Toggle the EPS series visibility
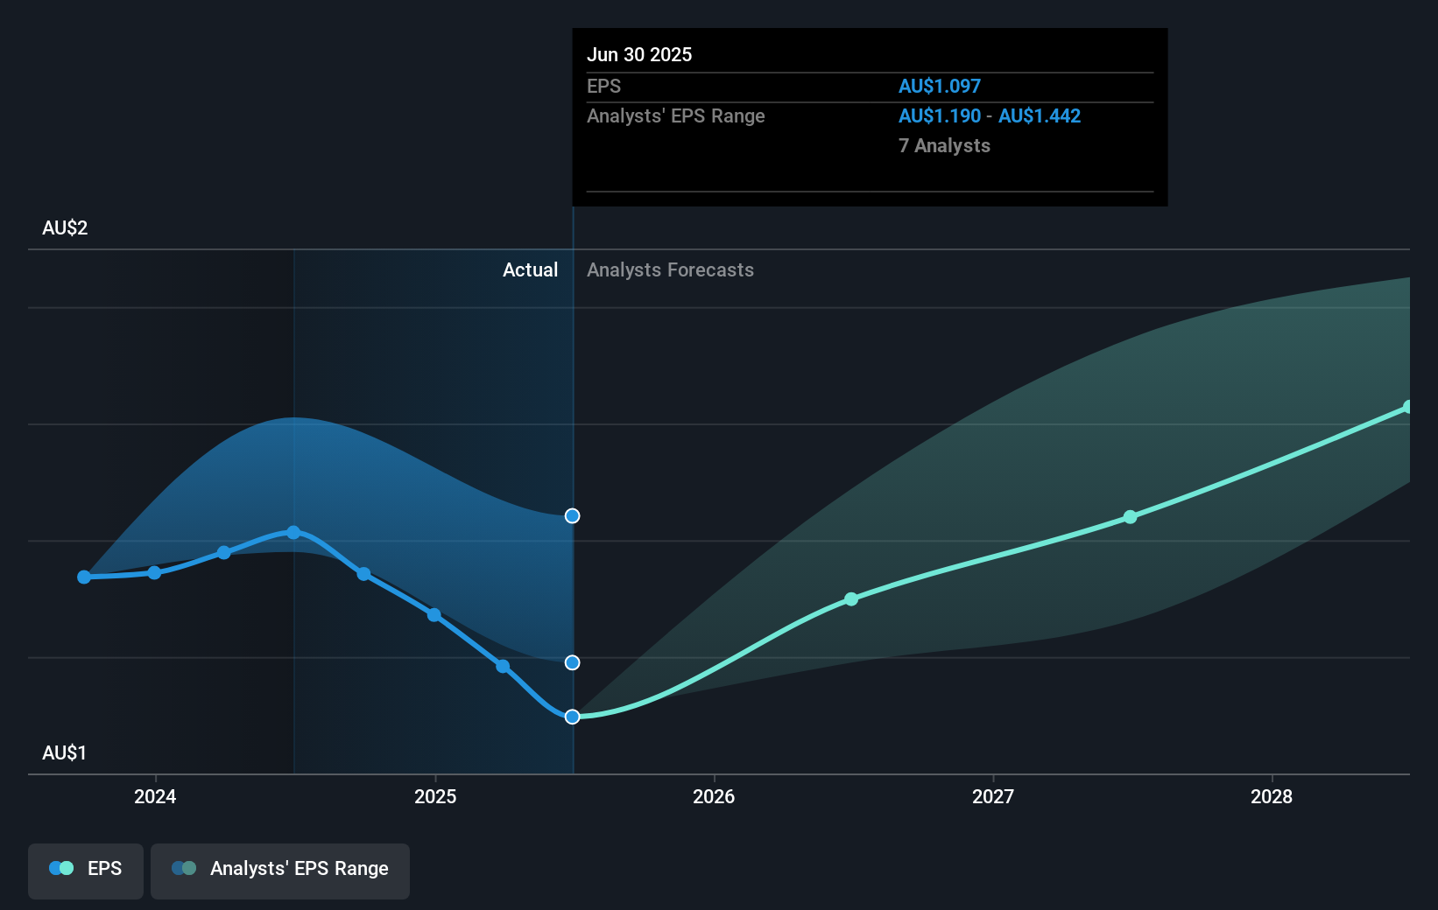 tap(85, 870)
